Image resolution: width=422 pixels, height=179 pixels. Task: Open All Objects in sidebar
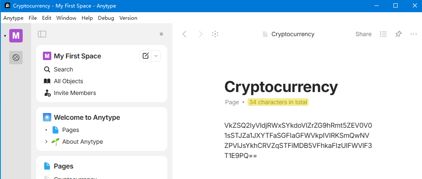tap(68, 81)
